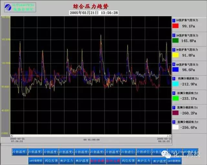
Task: Select the yellow 3#焦炉集气管压力 color swatch
Action: pos(175,55)
